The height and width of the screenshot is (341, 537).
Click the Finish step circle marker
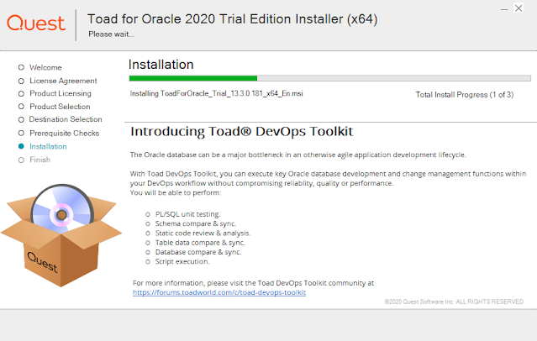click(x=21, y=160)
